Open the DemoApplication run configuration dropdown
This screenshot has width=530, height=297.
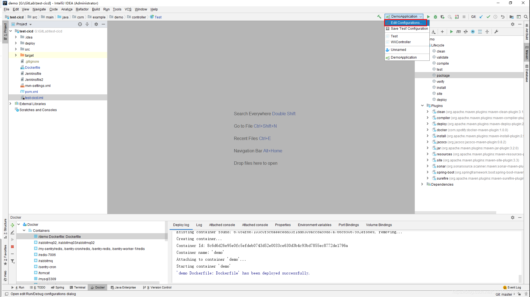(404, 16)
